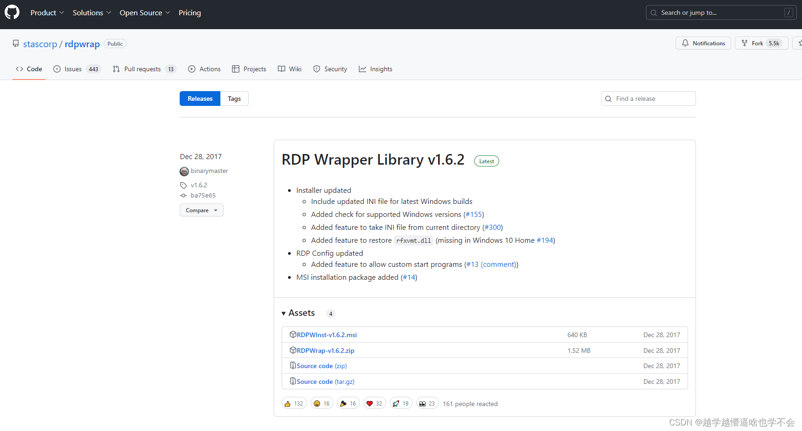Click the fork count 5.5k
This screenshot has height=431, width=802.
[774, 43]
